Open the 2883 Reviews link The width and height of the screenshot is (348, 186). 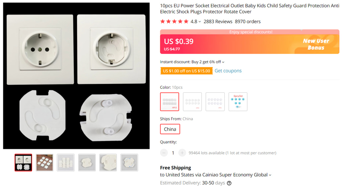coord(218,22)
